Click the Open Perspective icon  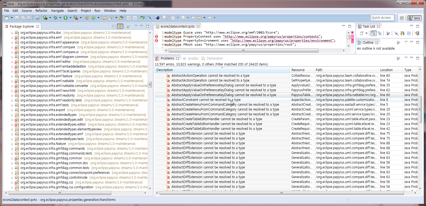(402, 18)
